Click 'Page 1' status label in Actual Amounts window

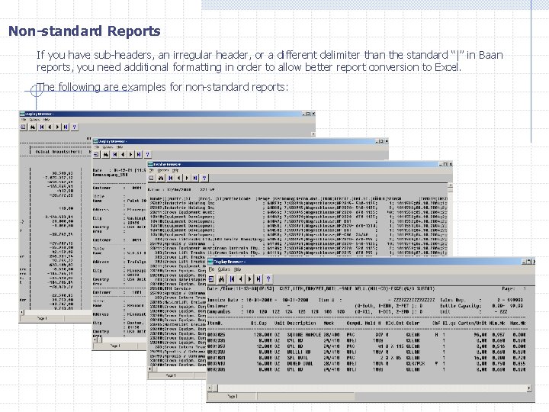click(x=42, y=318)
